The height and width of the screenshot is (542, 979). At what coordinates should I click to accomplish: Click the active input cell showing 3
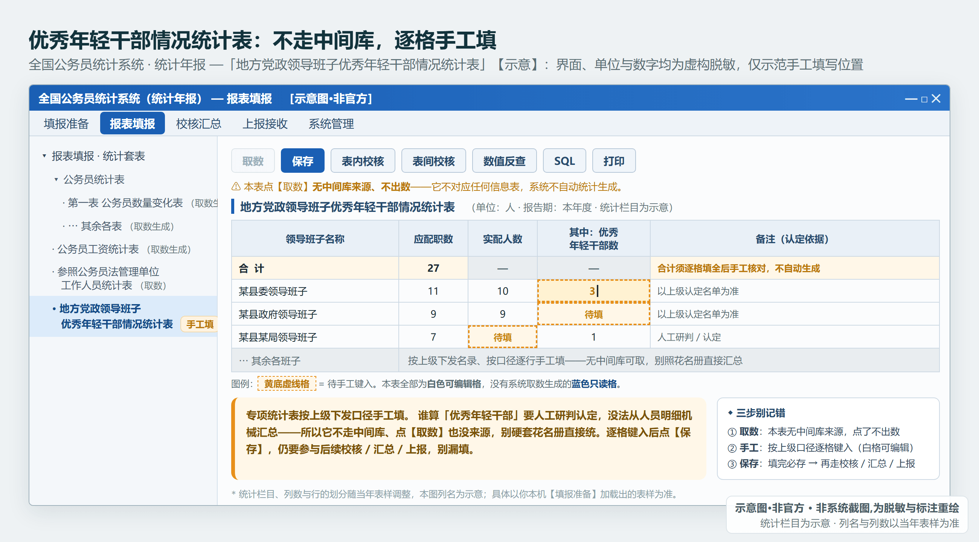594,291
